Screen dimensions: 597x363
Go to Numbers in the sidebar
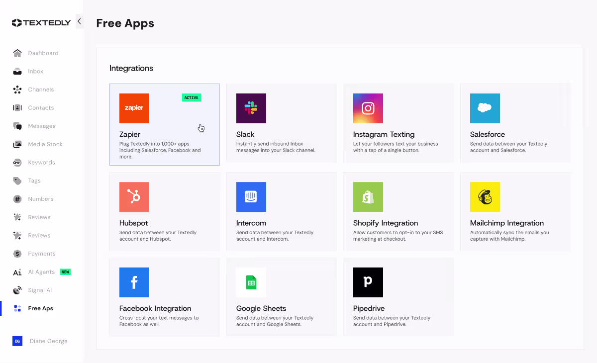click(41, 199)
